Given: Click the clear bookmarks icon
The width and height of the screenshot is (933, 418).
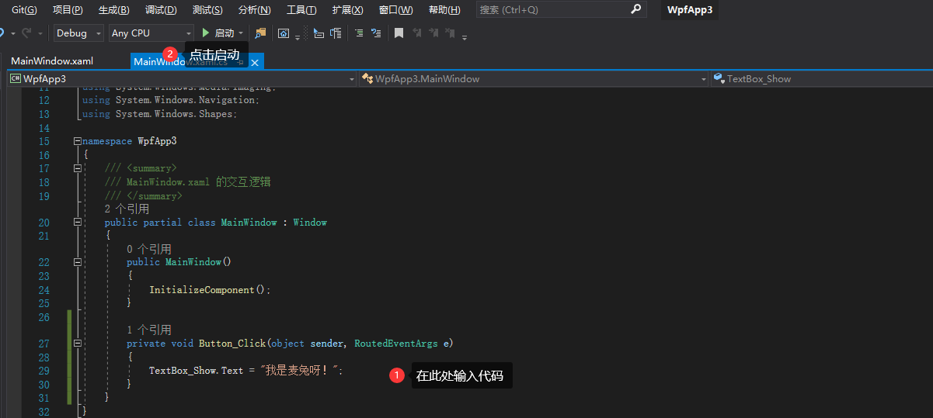Looking at the screenshot, I should [x=451, y=33].
